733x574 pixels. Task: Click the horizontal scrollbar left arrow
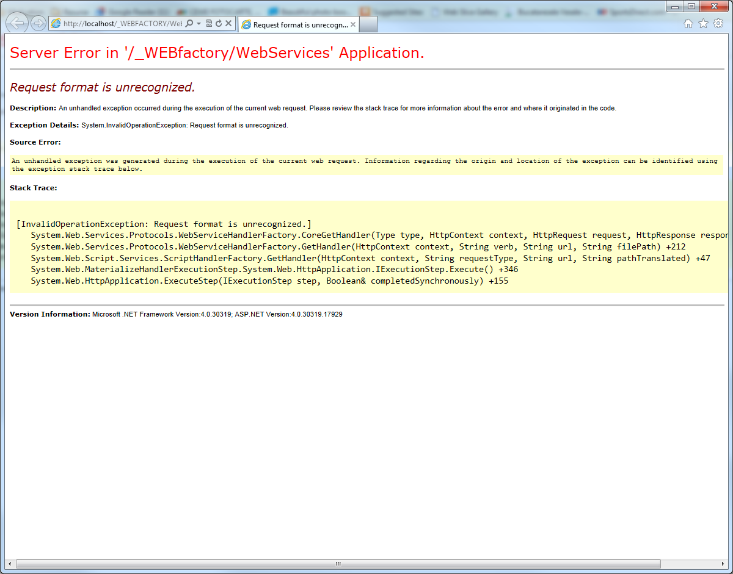[x=9, y=564]
